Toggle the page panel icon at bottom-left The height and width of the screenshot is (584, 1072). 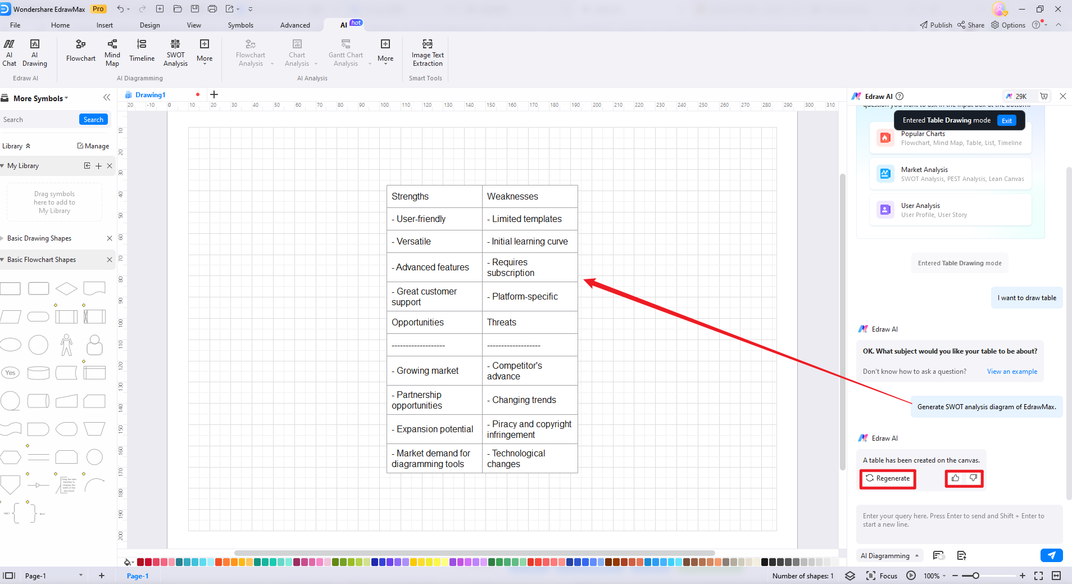(9, 576)
